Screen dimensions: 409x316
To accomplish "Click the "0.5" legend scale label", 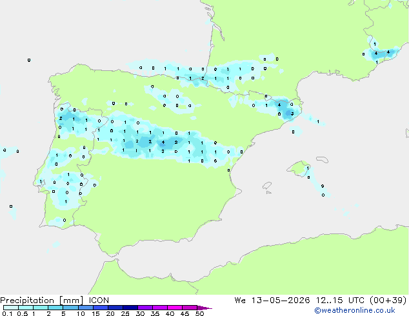I will coord(23,313).
